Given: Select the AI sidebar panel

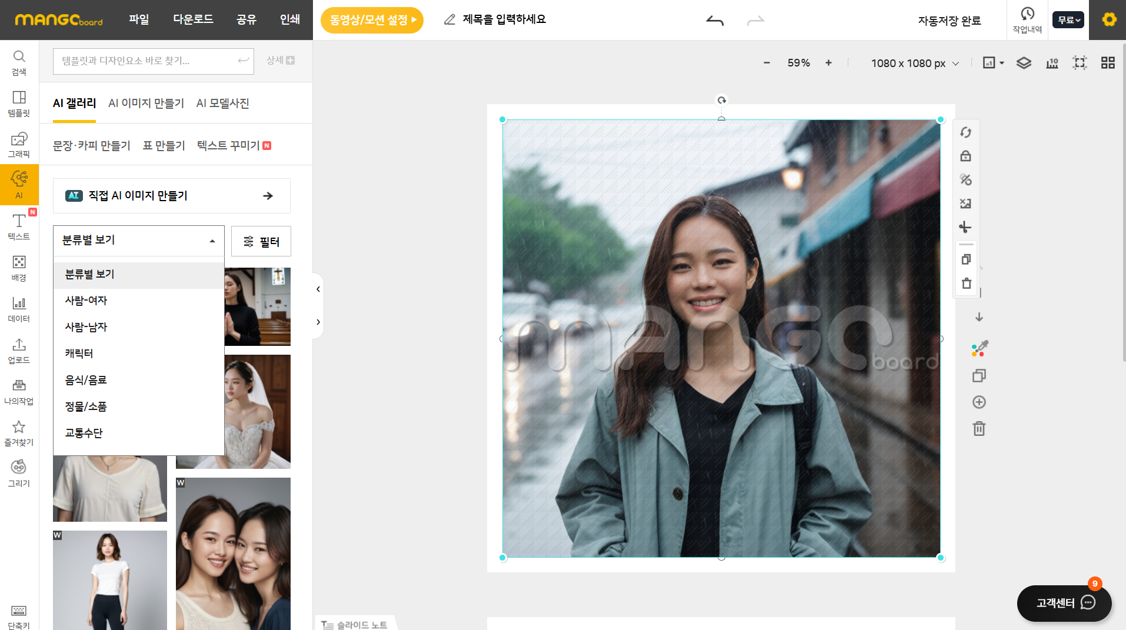Looking at the screenshot, I should tap(19, 185).
